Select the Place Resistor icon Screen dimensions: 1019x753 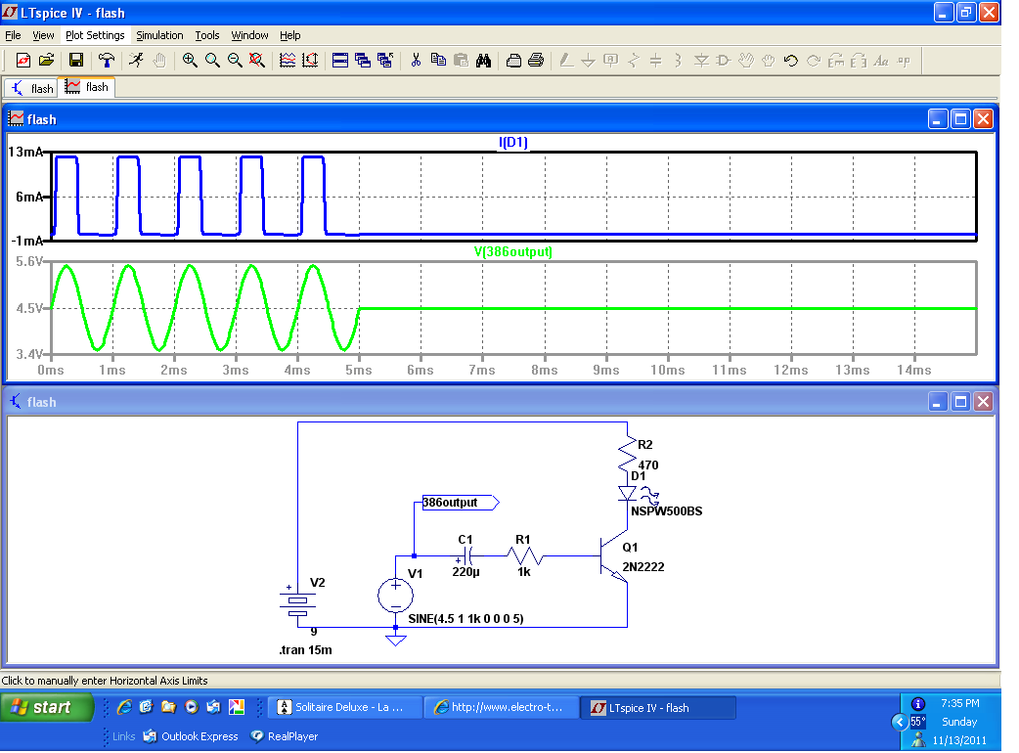click(x=634, y=61)
